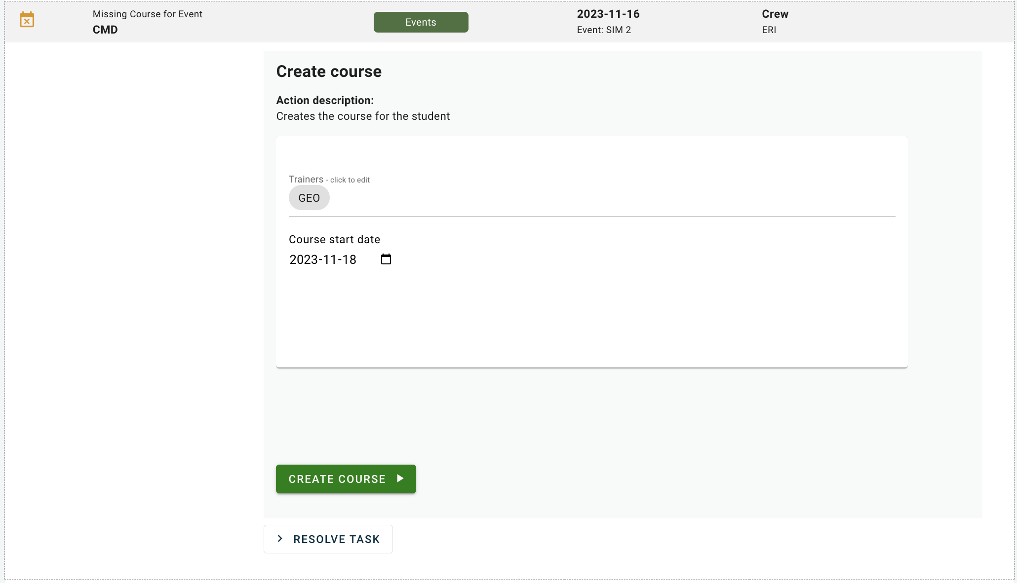Expand the RESOLVE TASK section

336,539
